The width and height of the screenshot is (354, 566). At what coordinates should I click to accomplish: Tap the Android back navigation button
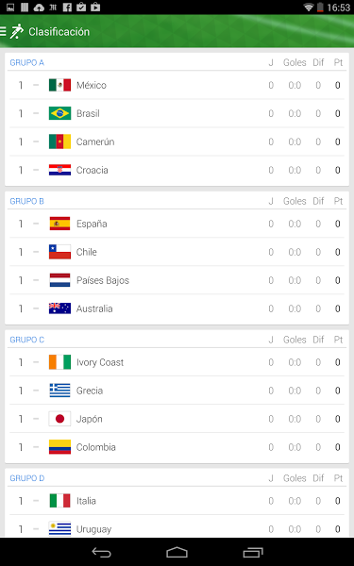tap(101, 552)
